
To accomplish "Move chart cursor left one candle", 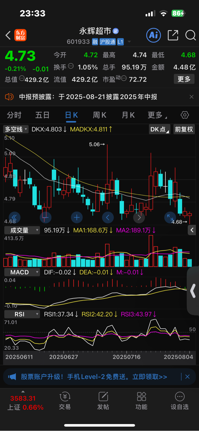I will pyautogui.click(x=108, y=217).
